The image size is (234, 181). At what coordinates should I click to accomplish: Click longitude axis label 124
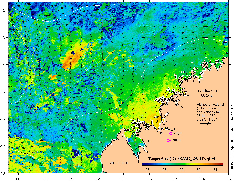[x=150, y=179]
